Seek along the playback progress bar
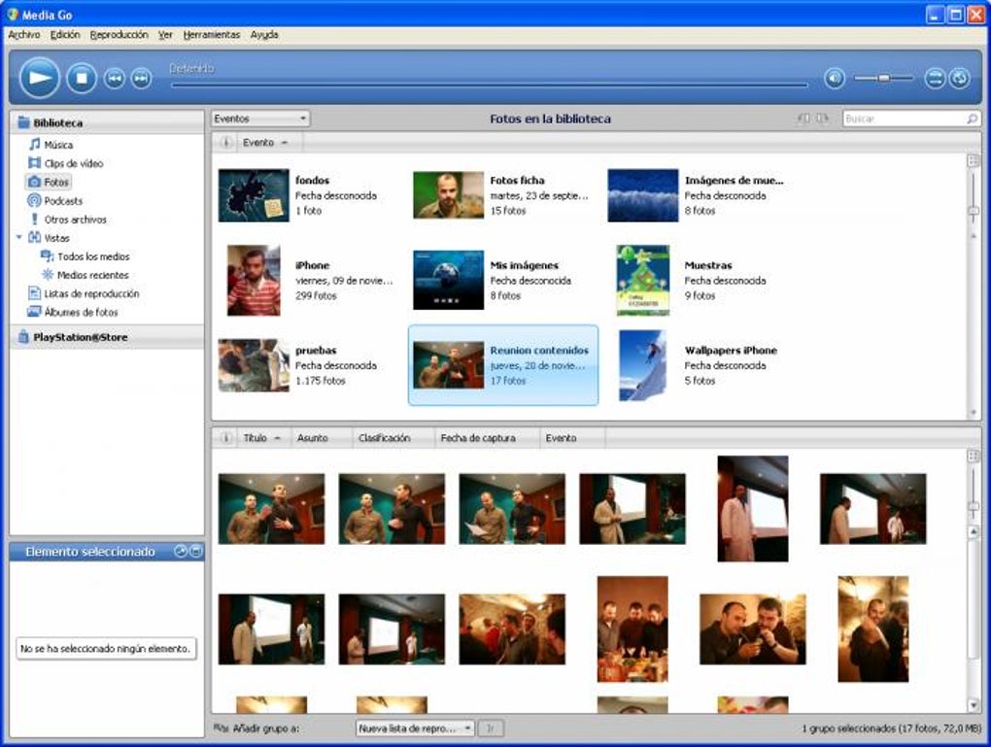The width and height of the screenshot is (991, 747). (489, 85)
